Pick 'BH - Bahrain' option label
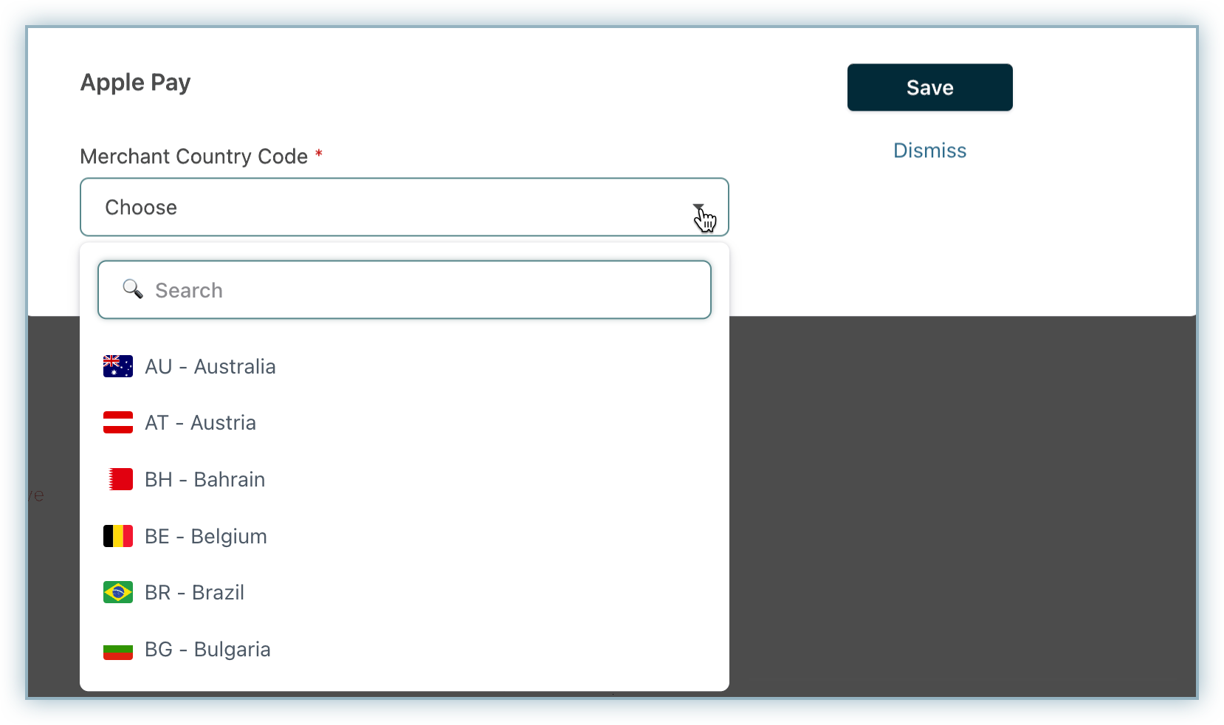The height and width of the screenshot is (725, 1224). (x=205, y=480)
